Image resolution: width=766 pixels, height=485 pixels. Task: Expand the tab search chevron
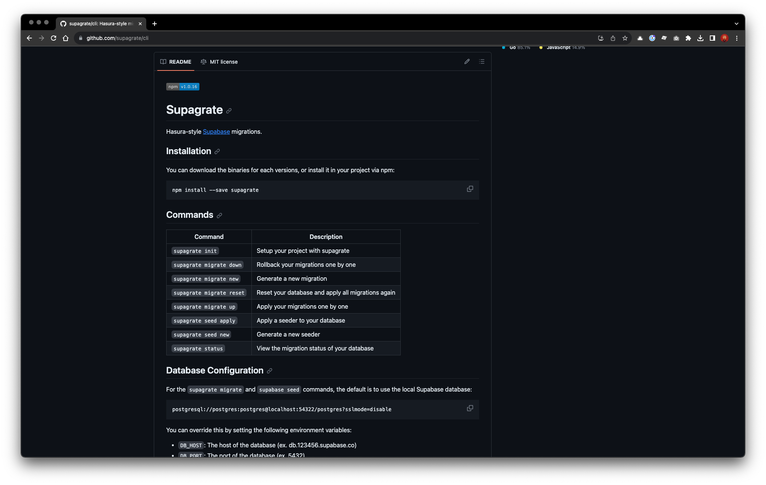pos(736,24)
